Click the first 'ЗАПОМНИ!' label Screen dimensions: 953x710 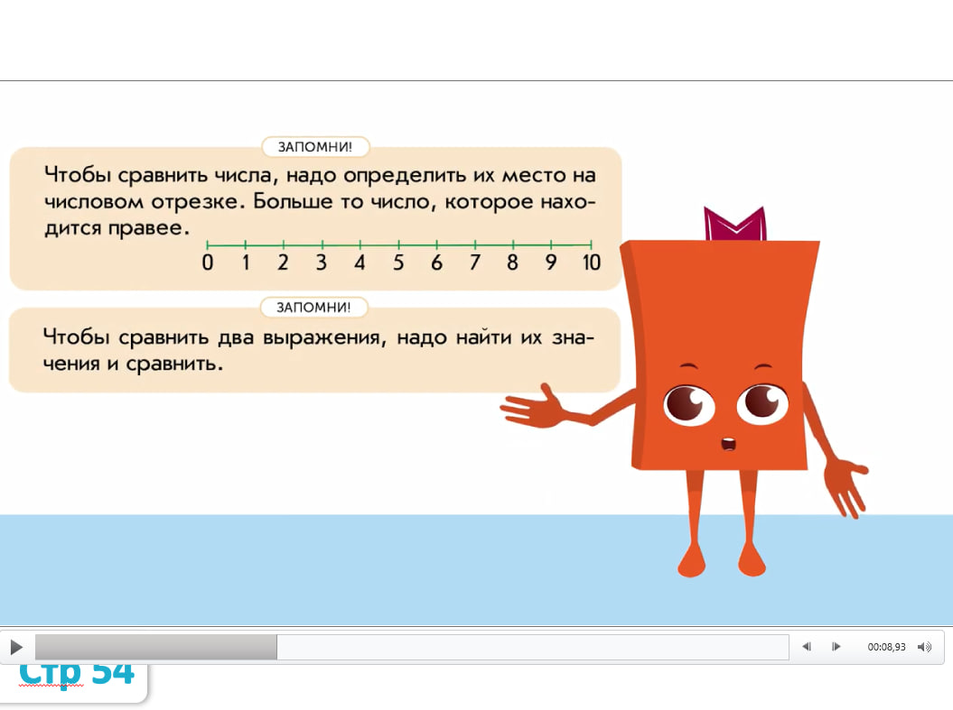[x=314, y=147]
